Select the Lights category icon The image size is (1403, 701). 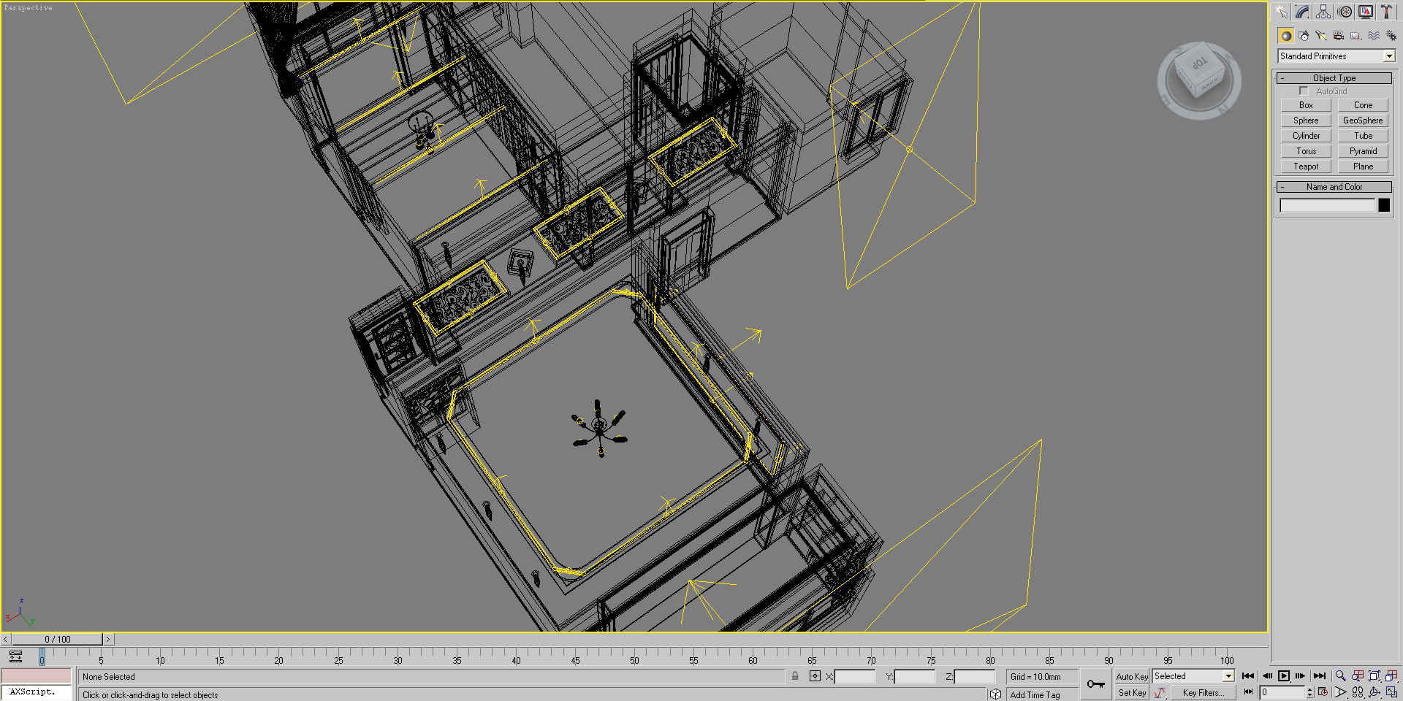(x=1321, y=36)
